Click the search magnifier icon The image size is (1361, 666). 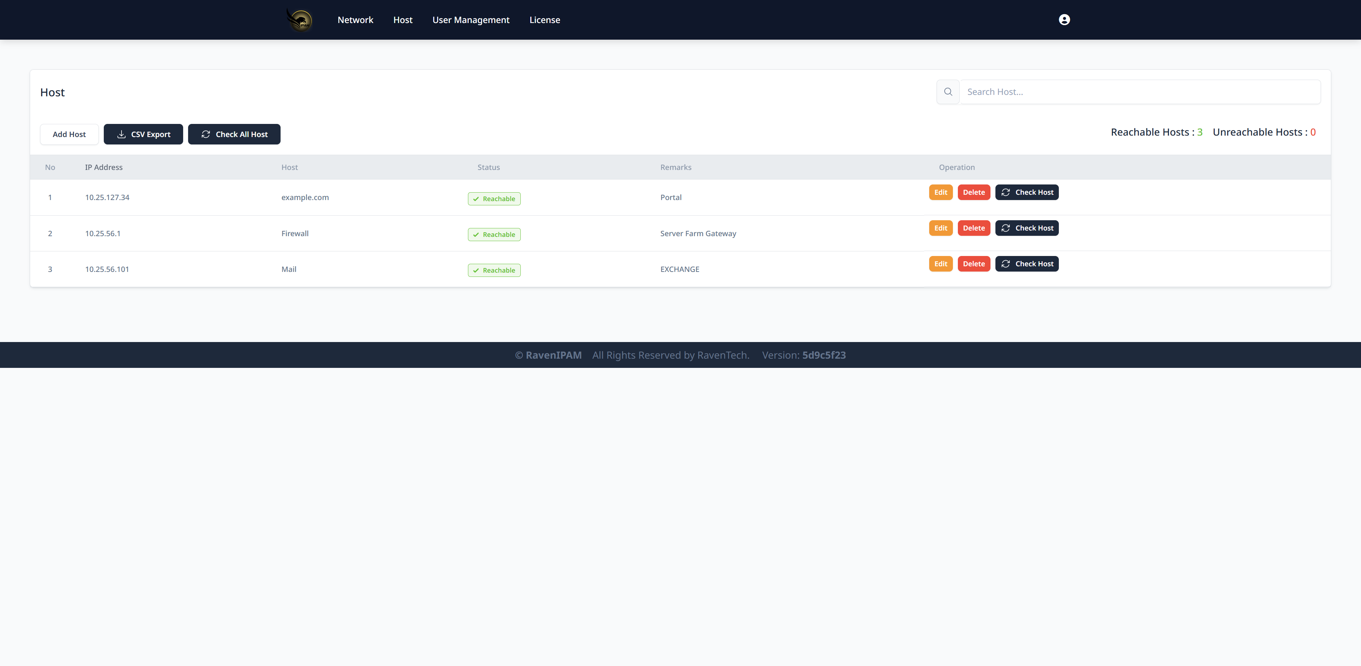(x=948, y=92)
